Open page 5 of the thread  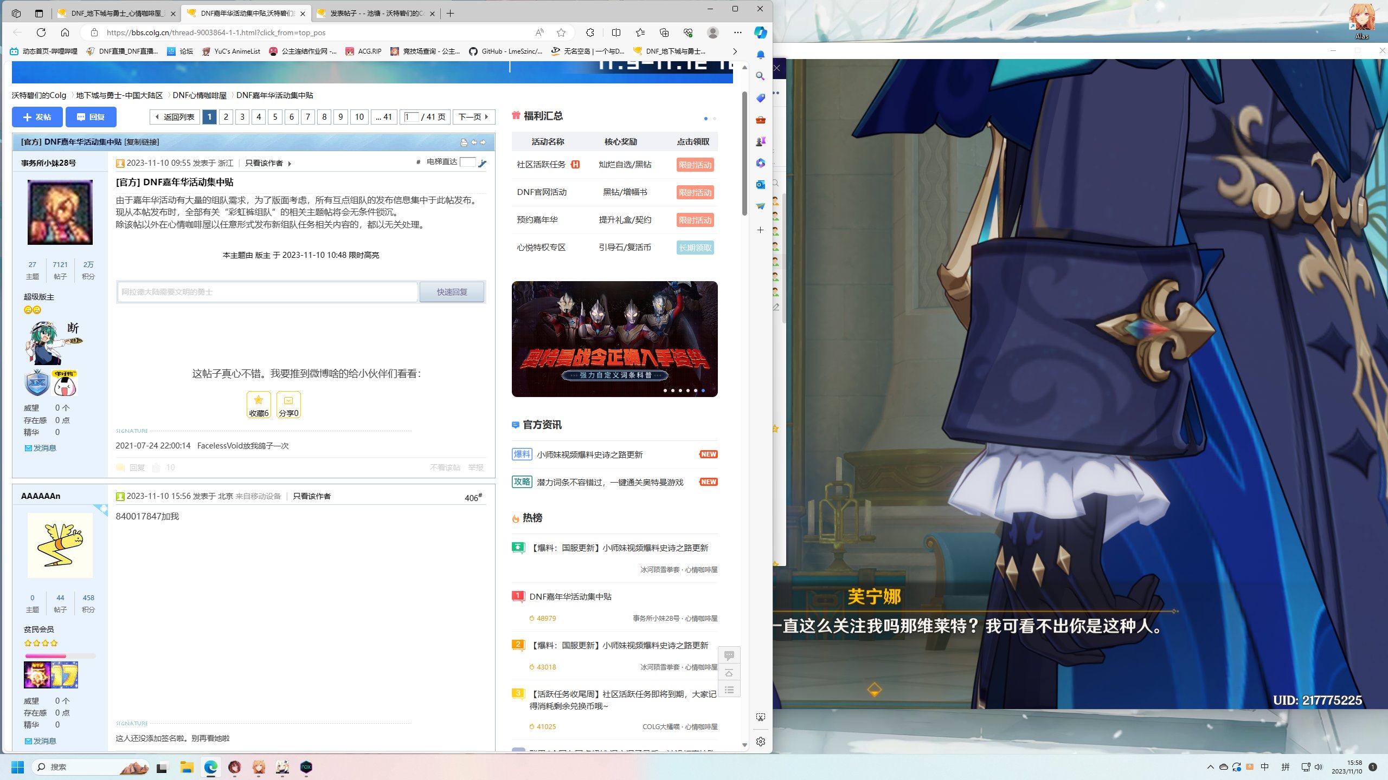pyautogui.click(x=275, y=117)
